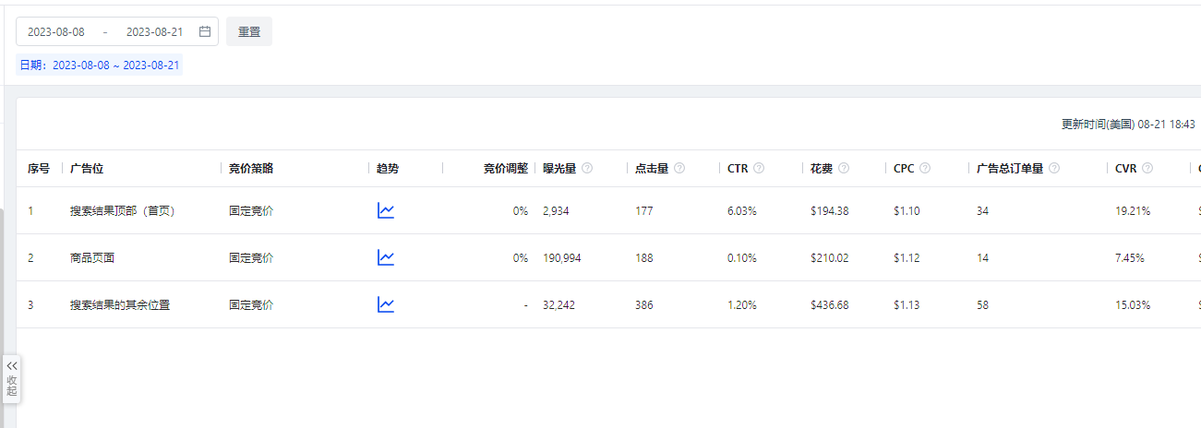The image size is (1201, 428).
Task: Edit end date 2023-08-21 field
Action: 155,31
